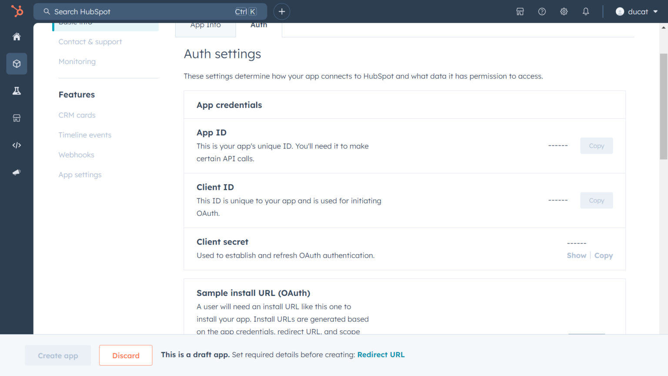Open the Home icon in sidebar
668x376 pixels.
coord(17,37)
